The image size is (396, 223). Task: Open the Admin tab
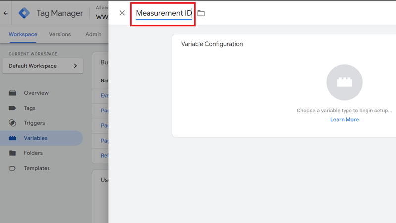[94, 34]
